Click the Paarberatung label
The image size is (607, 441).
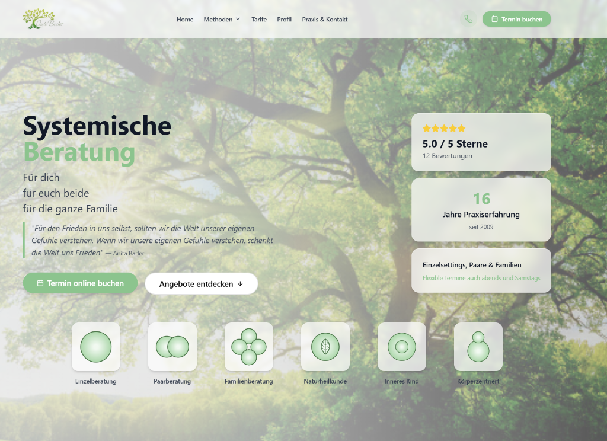[x=172, y=381]
